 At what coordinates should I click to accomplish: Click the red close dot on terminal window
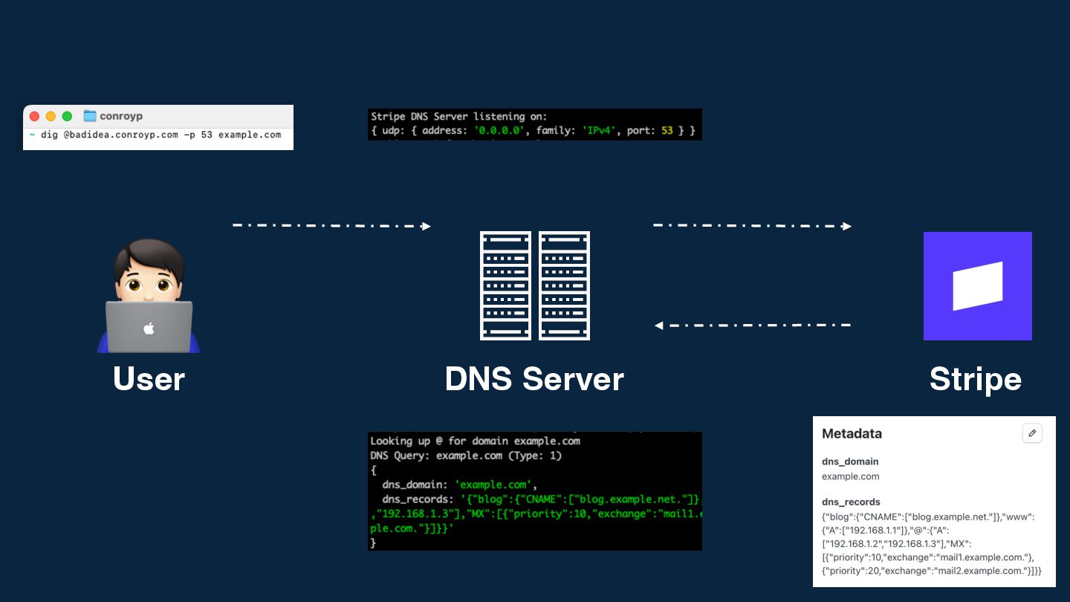pyautogui.click(x=34, y=116)
